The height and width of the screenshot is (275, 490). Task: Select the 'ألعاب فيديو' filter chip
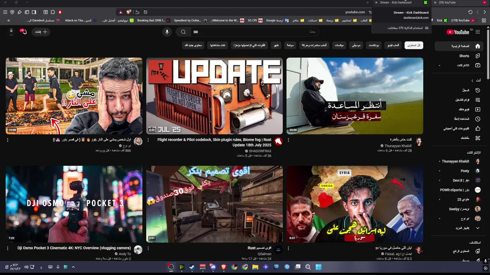tap(393, 45)
